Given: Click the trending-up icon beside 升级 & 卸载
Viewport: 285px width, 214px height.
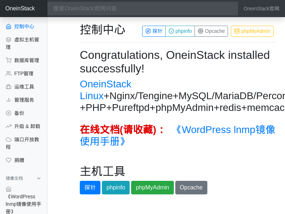Looking at the screenshot, I should click(9, 126).
